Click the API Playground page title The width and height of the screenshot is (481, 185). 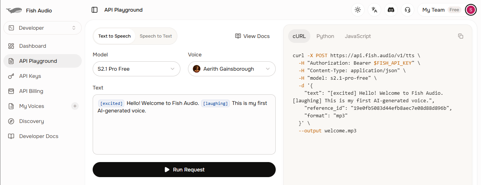[x=124, y=10]
